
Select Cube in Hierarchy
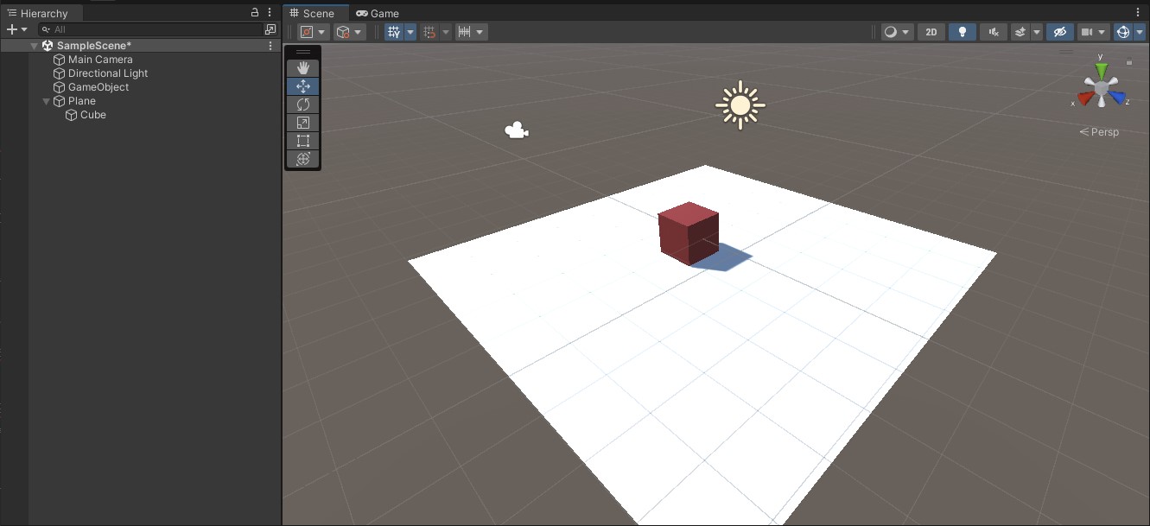93,115
